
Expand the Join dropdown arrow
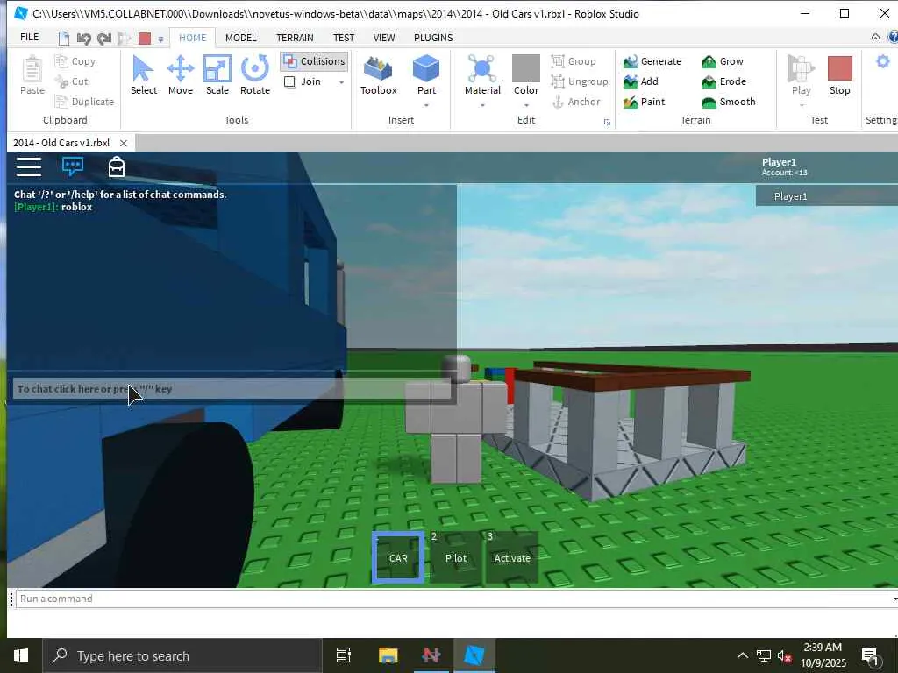click(x=341, y=82)
